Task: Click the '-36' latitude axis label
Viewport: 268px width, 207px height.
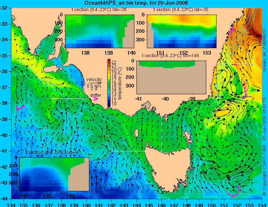Action: (4, 71)
